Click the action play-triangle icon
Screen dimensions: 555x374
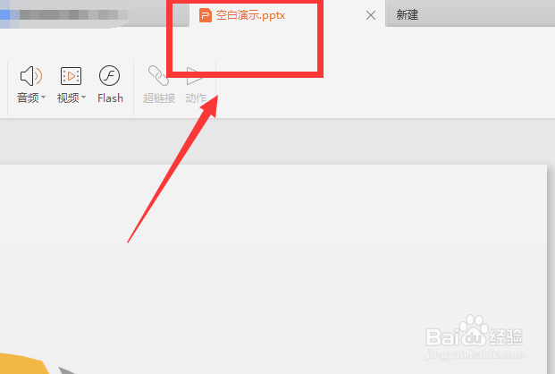point(194,76)
